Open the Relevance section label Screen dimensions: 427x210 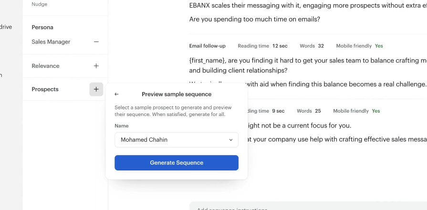[x=45, y=66]
